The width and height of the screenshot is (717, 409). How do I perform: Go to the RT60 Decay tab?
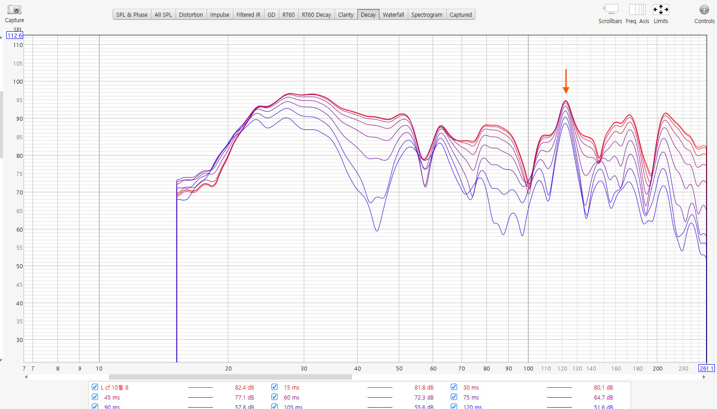click(x=316, y=14)
